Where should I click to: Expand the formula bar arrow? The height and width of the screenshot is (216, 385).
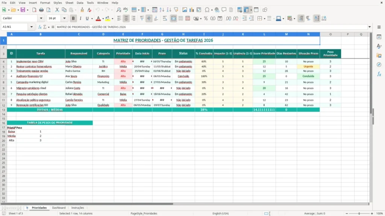(370, 27)
